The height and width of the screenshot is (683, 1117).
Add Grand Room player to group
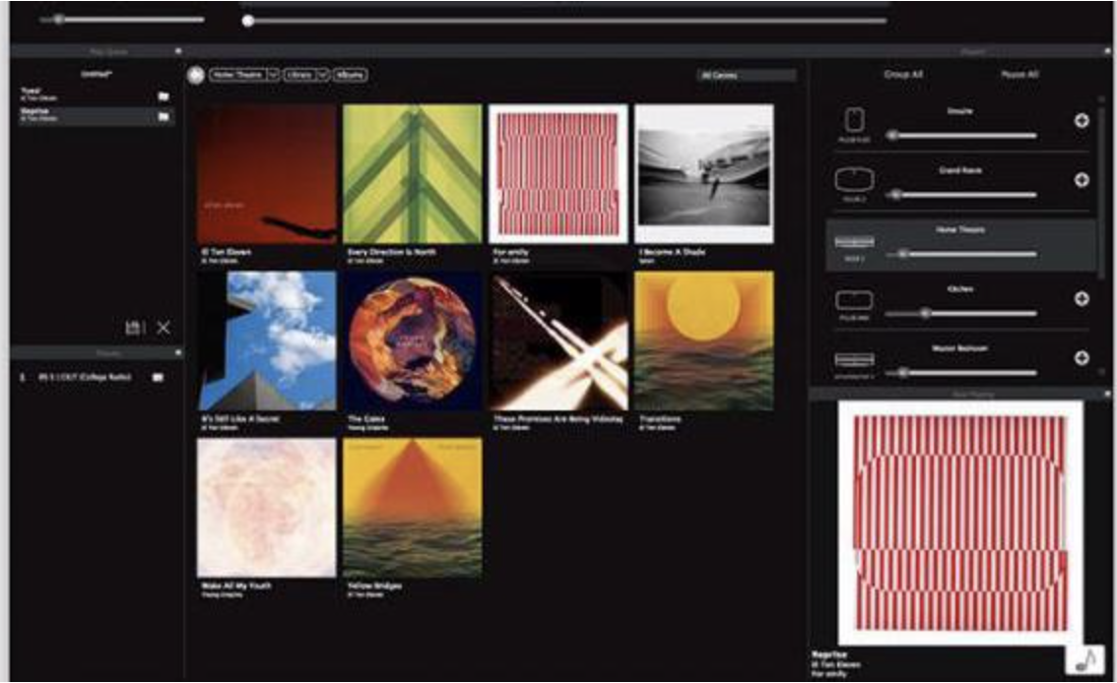(1081, 180)
